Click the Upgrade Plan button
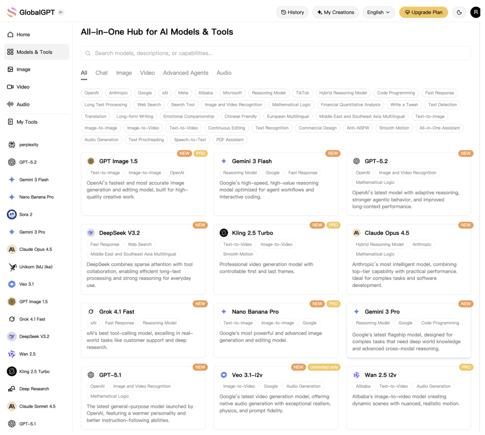The width and height of the screenshot is (485, 435). point(423,12)
